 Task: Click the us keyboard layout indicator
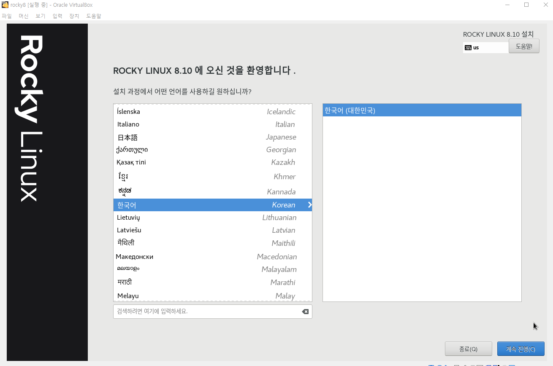click(485, 48)
